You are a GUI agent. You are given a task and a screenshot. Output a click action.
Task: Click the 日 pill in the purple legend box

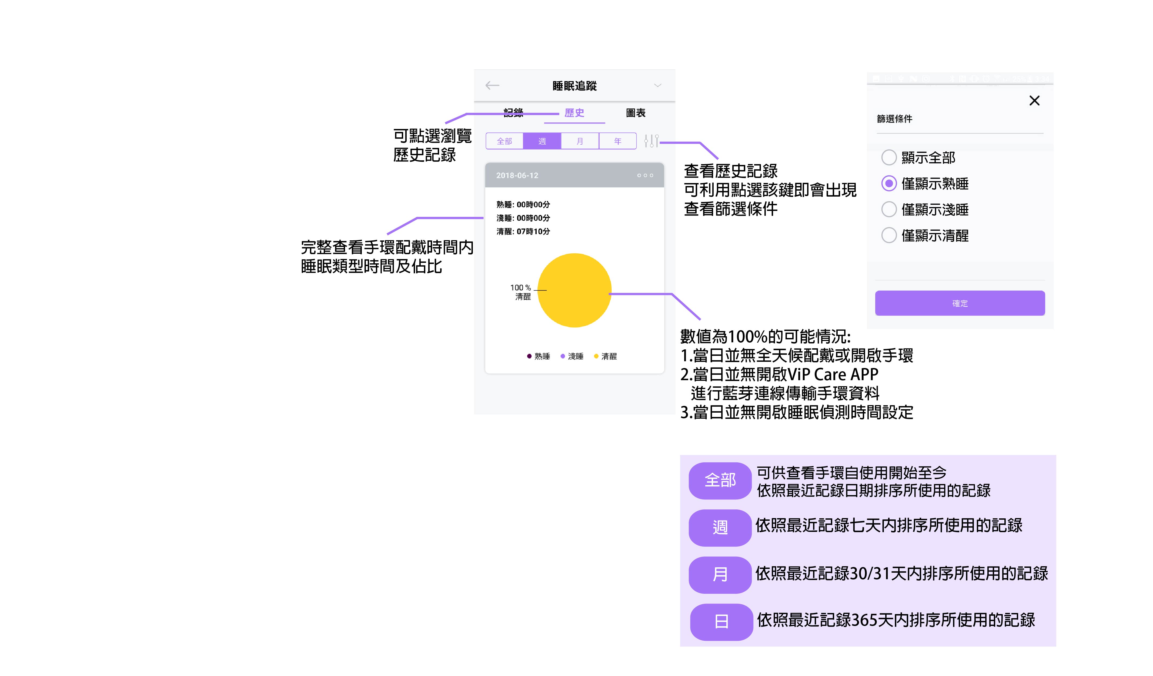tap(721, 622)
